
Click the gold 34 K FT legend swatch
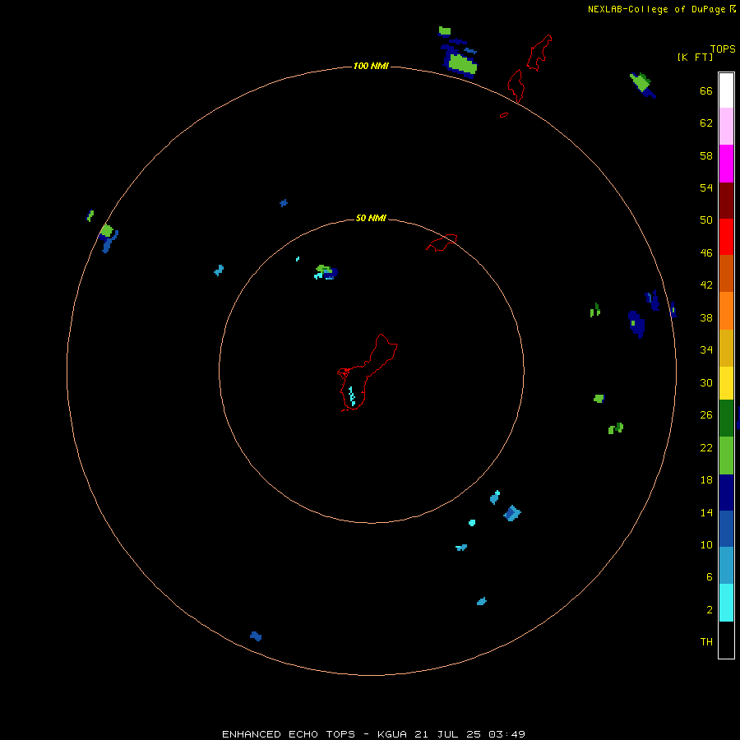[726, 348]
